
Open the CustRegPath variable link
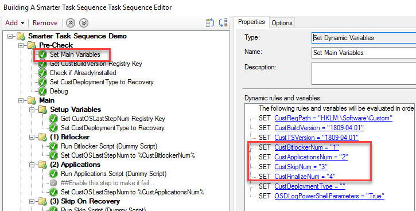[333, 118]
